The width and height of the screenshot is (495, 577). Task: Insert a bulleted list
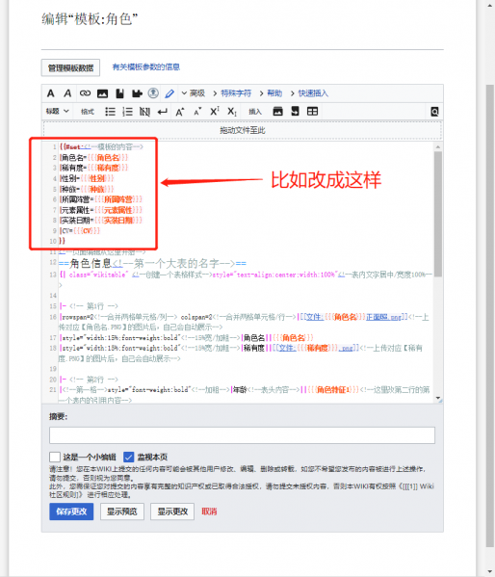[110, 112]
